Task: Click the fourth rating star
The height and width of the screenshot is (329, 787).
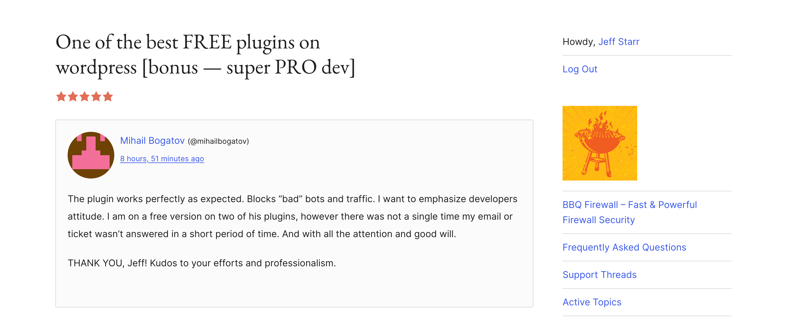Action: [x=96, y=97]
